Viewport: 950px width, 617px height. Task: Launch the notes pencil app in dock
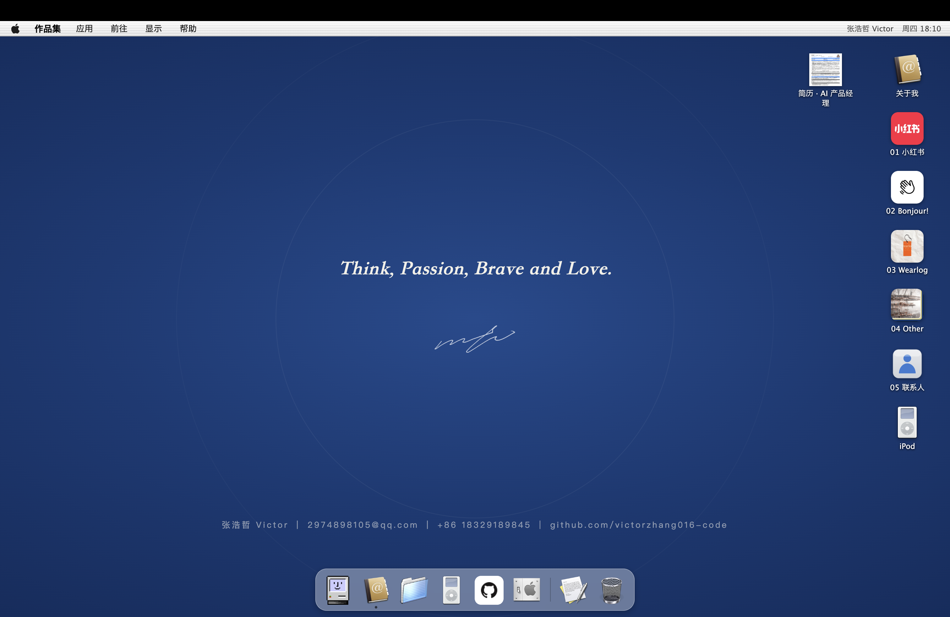(574, 590)
